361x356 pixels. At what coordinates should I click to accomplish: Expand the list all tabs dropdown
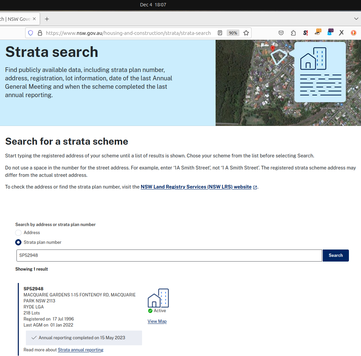tap(356, 19)
